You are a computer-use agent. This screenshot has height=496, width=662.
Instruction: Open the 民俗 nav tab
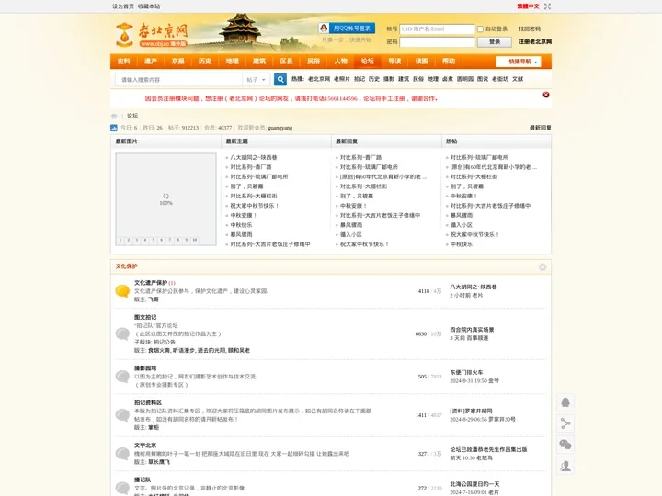(314, 62)
